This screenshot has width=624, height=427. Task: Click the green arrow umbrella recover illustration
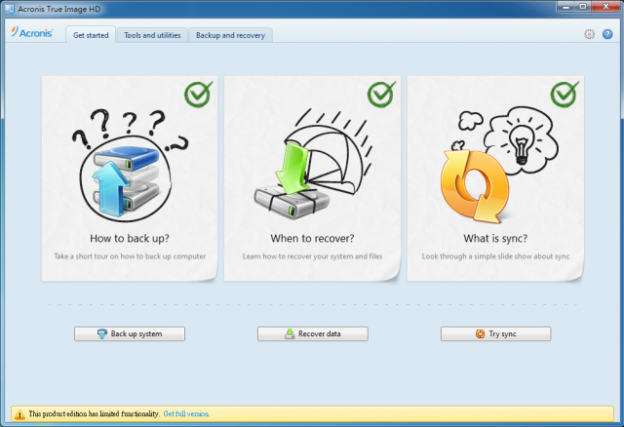[314, 164]
